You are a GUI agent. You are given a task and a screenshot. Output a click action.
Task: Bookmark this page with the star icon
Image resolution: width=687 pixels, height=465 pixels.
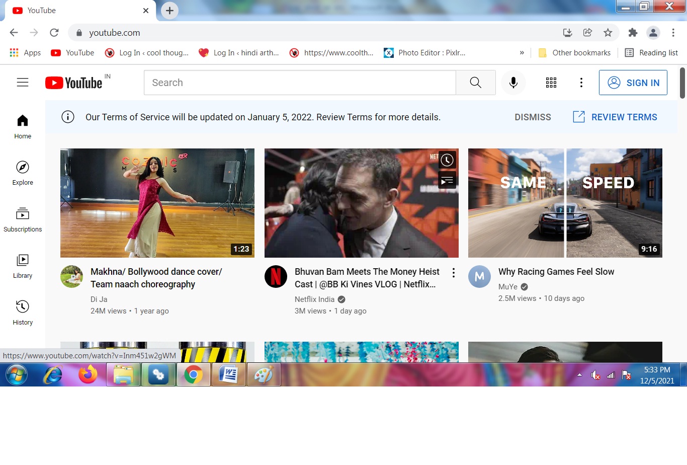pyautogui.click(x=608, y=33)
